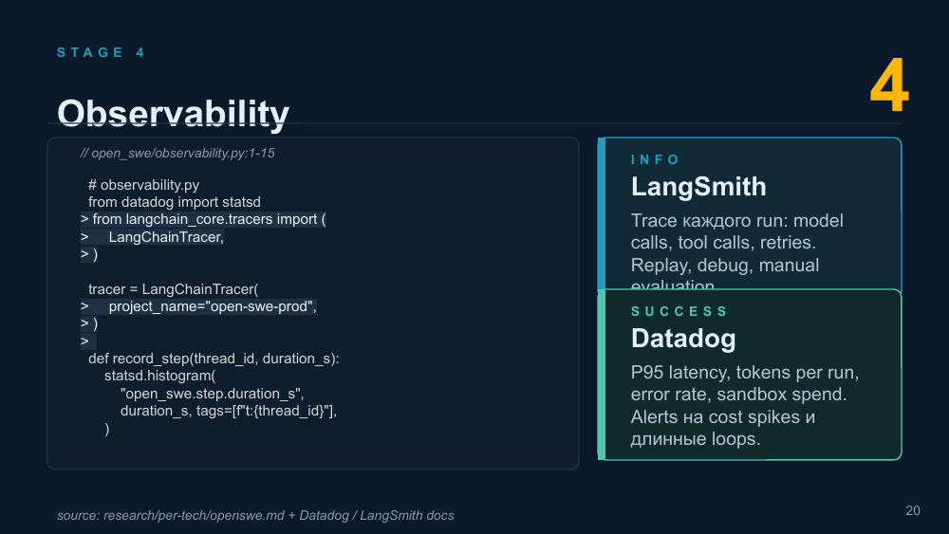Select the 'from datadog import statsd' line
Screen dimensions: 949x534
point(175,202)
